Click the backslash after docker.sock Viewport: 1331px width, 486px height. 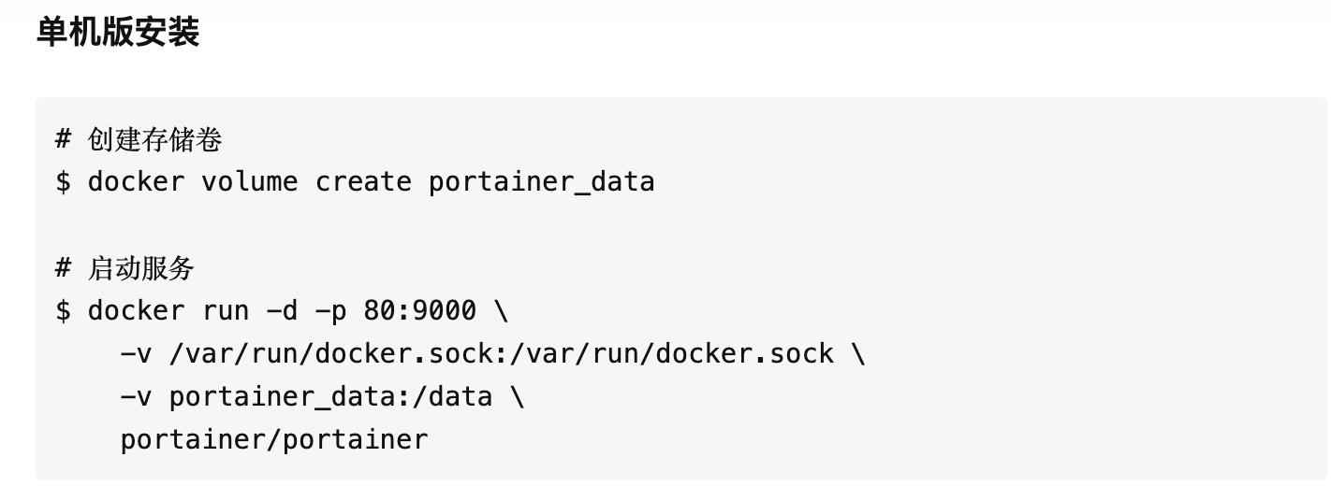click(857, 354)
